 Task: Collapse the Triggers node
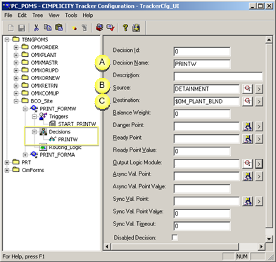point(34,117)
